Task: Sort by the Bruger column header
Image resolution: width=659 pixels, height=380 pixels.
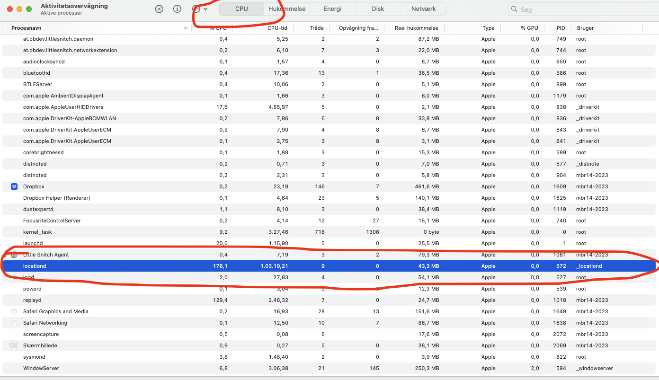Action: 585,28
